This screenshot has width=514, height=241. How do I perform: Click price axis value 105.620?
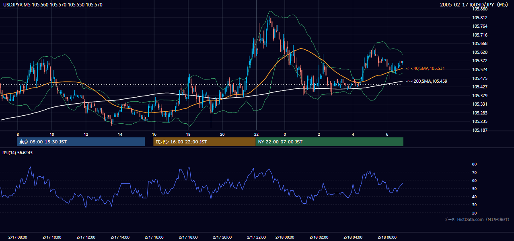(480, 52)
